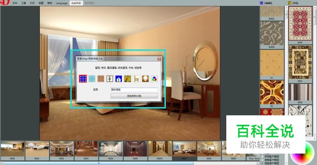Open scene thumbnail 0001
The image size is (317, 165).
click(x=37, y=150)
